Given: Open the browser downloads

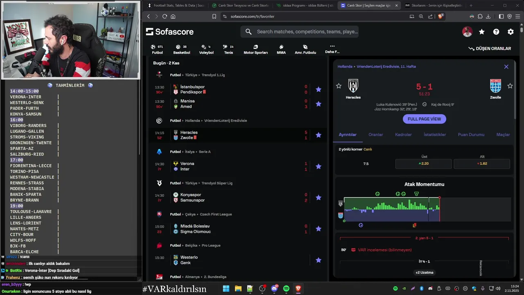Looking at the screenshot, I should [x=489, y=16].
